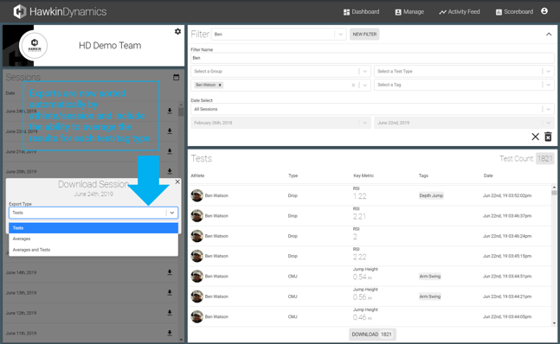Open the June 22nd, 2019 end date dropdown

click(x=464, y=123)
